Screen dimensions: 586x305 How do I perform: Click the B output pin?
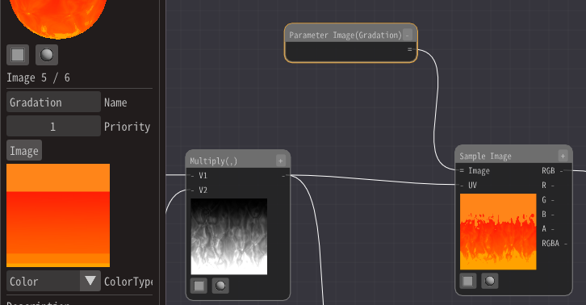[x=553, y=214]
